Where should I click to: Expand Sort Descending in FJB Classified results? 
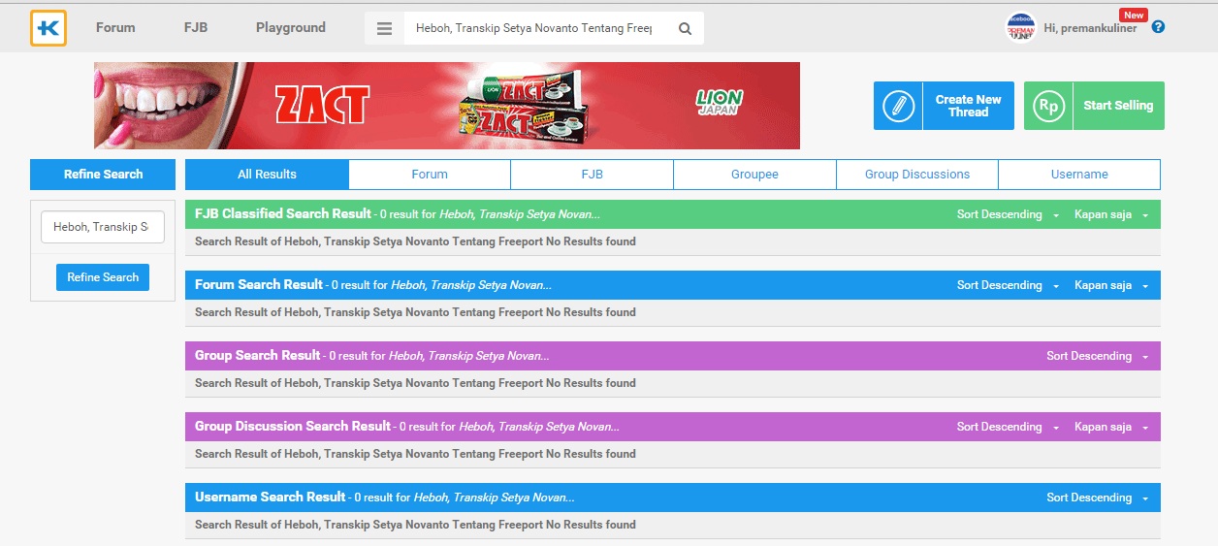pyautogui.click(x=1008, y=214)
